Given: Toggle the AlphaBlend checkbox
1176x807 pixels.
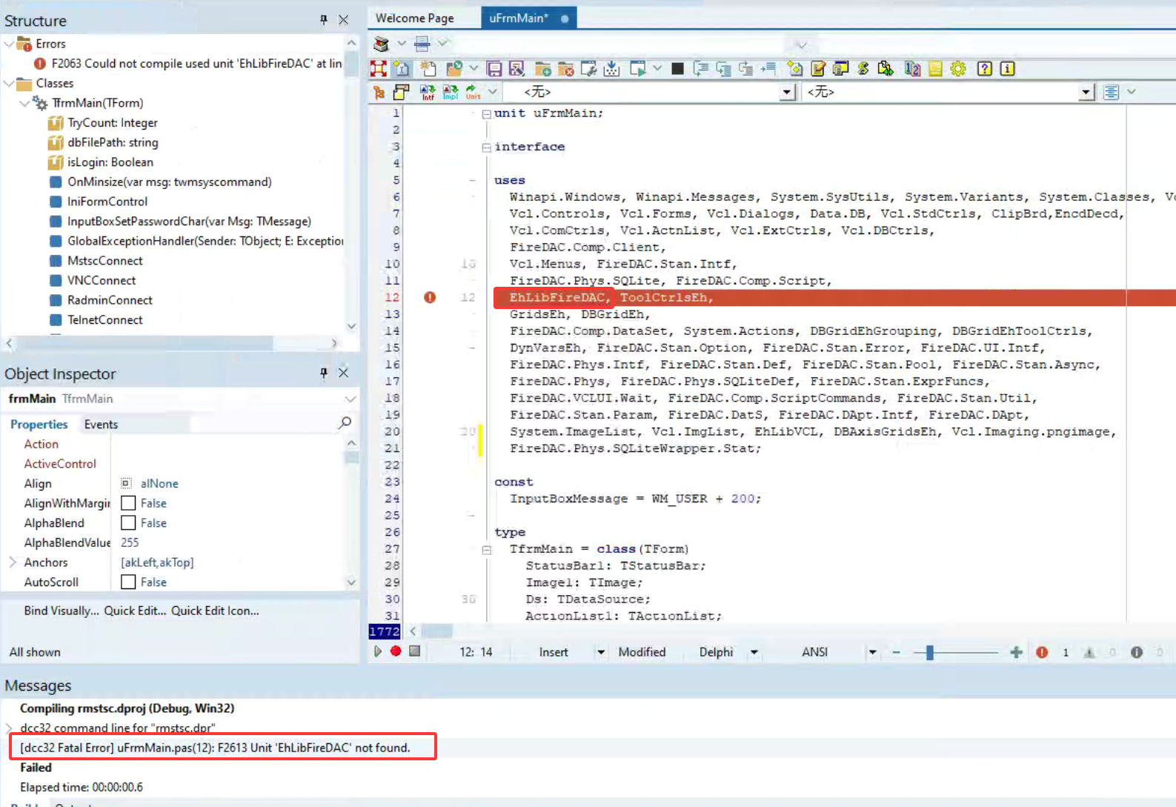Looking at the screenshot, I should click(x=128, y=523).
